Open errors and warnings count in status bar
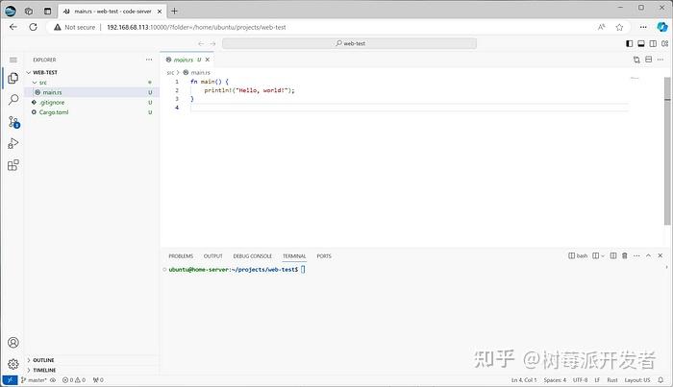673x387 pixels. click(x=74, y=379)
